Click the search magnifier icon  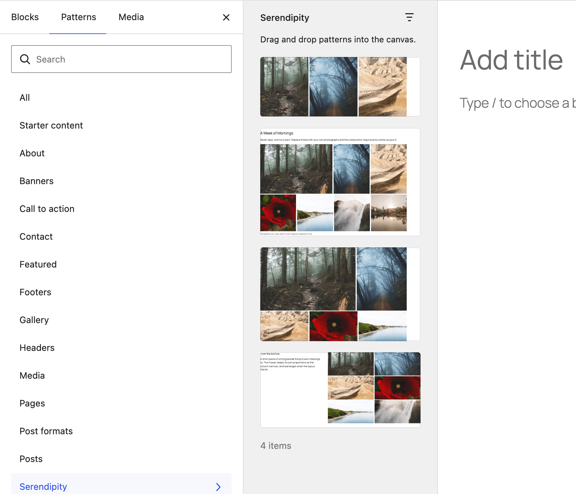(25, 59)
